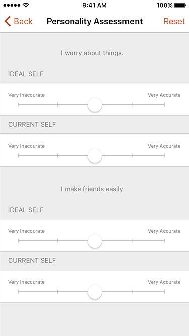
Task: Tap the Back chevron arrow icon
Action: (x=7, y=22)
